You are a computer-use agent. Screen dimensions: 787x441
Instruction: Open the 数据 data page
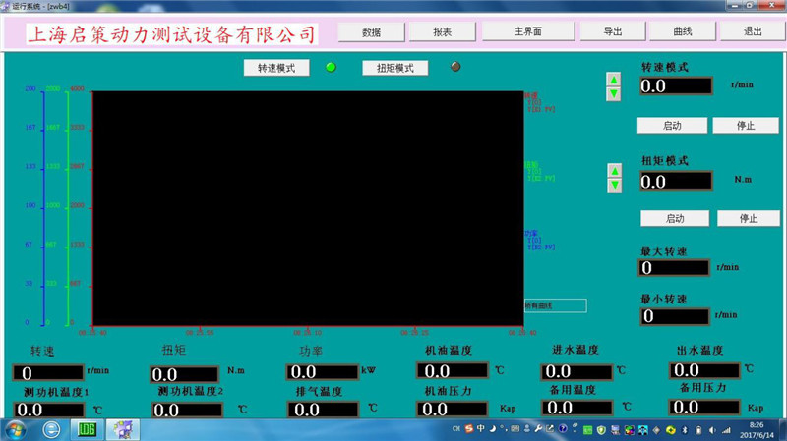(x=371, y=31)
